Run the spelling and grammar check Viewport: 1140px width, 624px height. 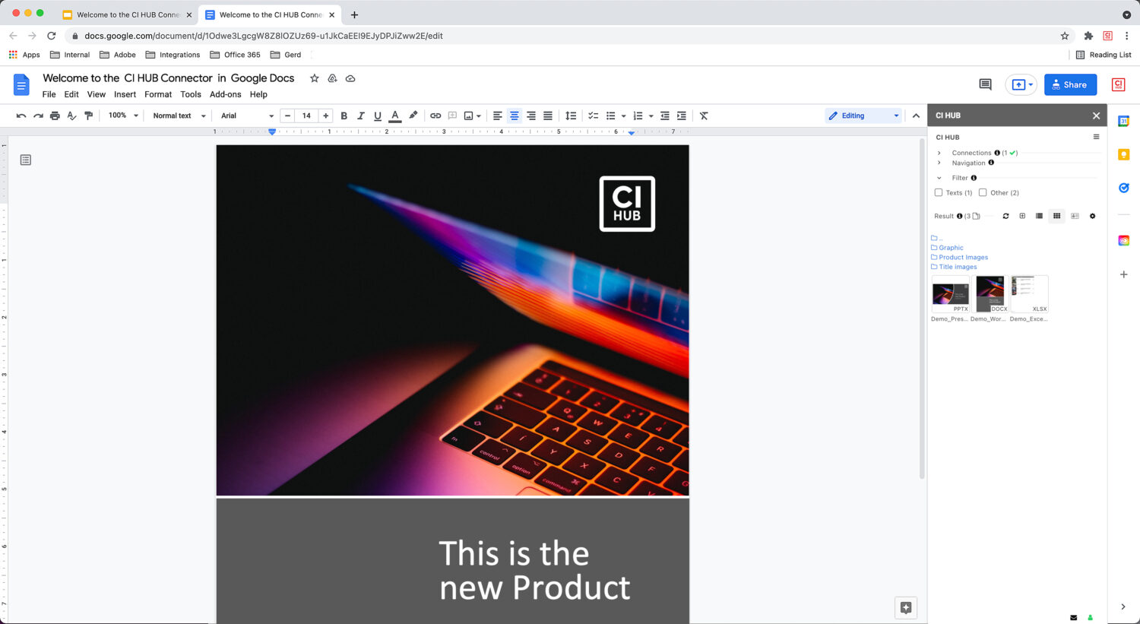71,116
